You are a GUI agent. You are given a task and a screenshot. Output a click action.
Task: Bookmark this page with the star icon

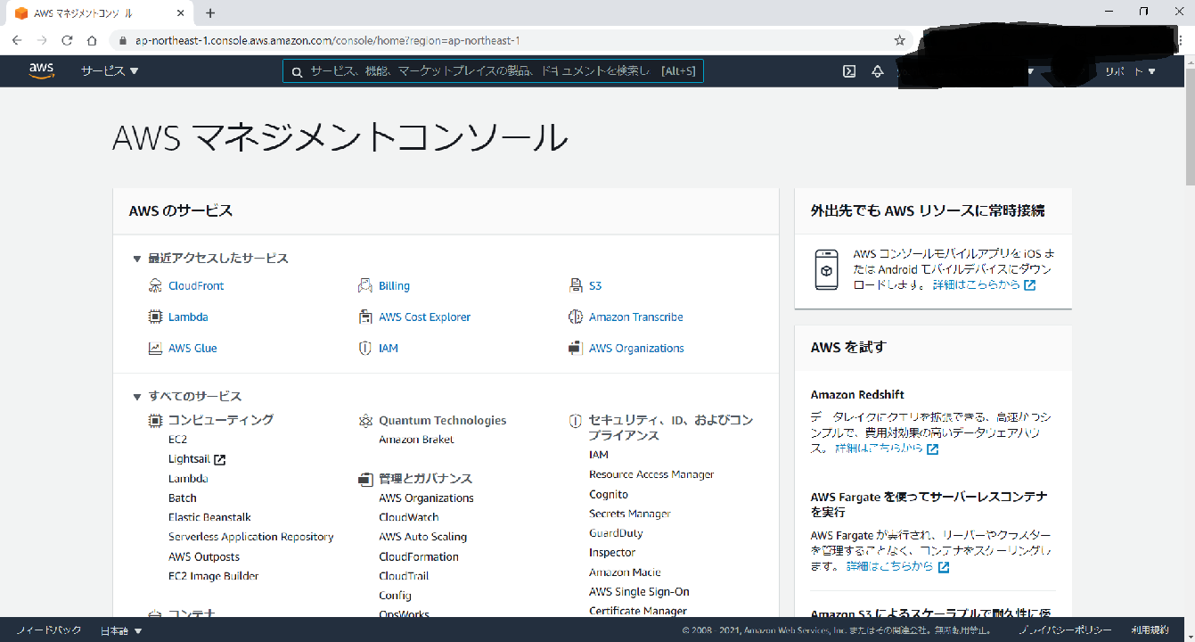click(900, 40)
